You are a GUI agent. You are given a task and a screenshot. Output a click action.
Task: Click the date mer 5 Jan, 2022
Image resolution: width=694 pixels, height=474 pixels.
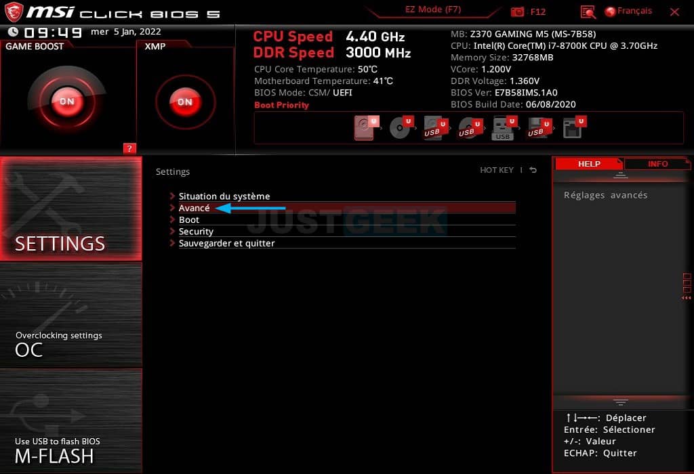[125, 32]
